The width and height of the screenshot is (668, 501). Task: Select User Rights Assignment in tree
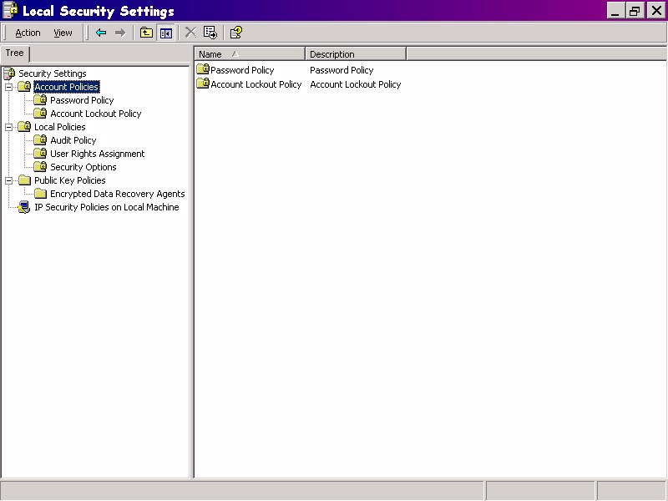[x=97, y=154]
